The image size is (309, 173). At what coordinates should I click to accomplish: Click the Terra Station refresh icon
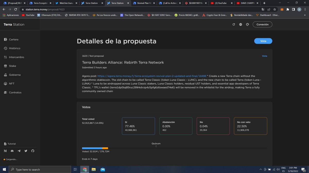(x=234, y=25)
